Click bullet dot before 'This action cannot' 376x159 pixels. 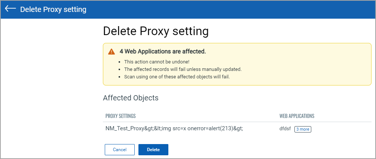click(120, 62)
